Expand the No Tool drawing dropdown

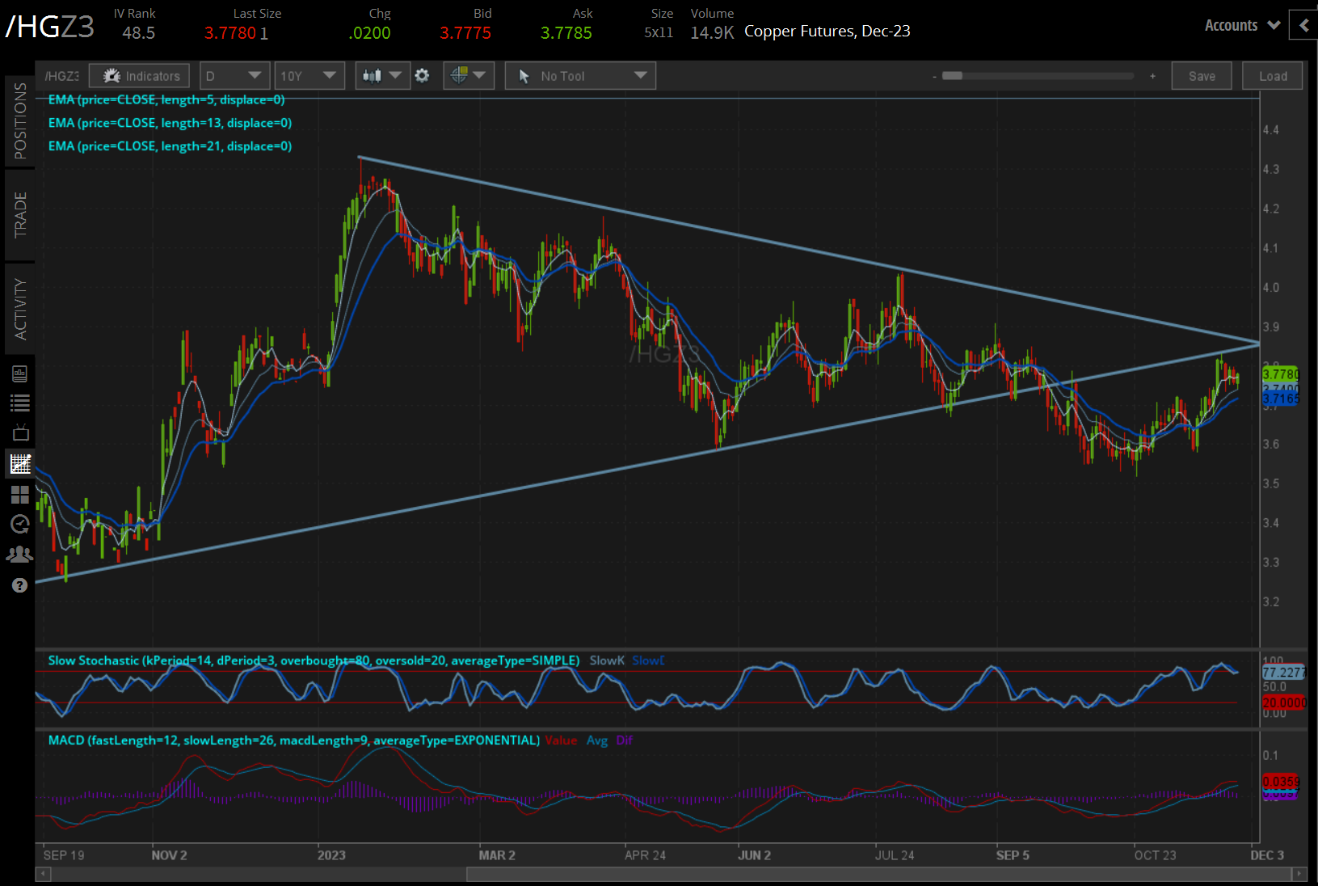coord(580,76)
